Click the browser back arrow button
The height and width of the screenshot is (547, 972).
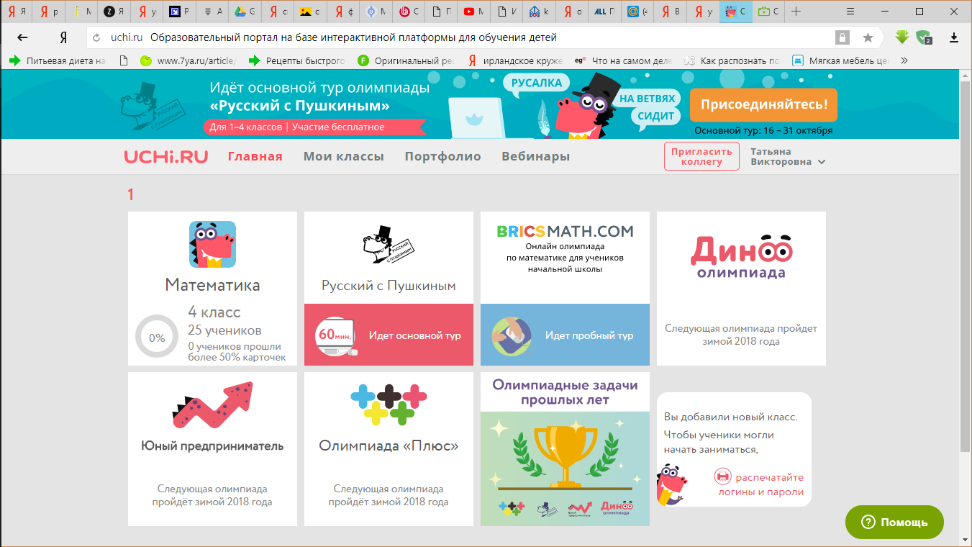point(23,37)
